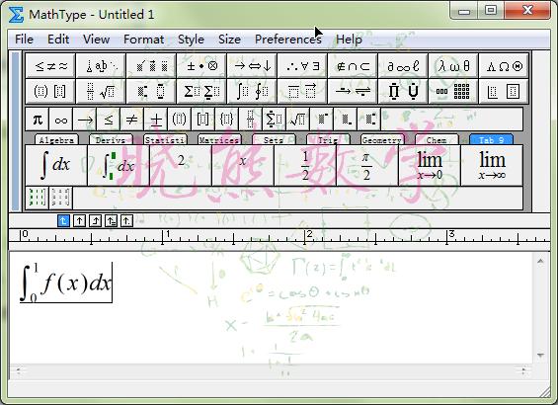Click the integral equation in editing area
The height and width of the screenshot is (405, 558).
click(66, 283)
